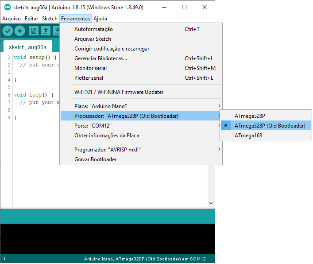Viewport: 313px width, 264px height.
Task: Click the Upload arrow toolbar icon
Action: point(20,31)
